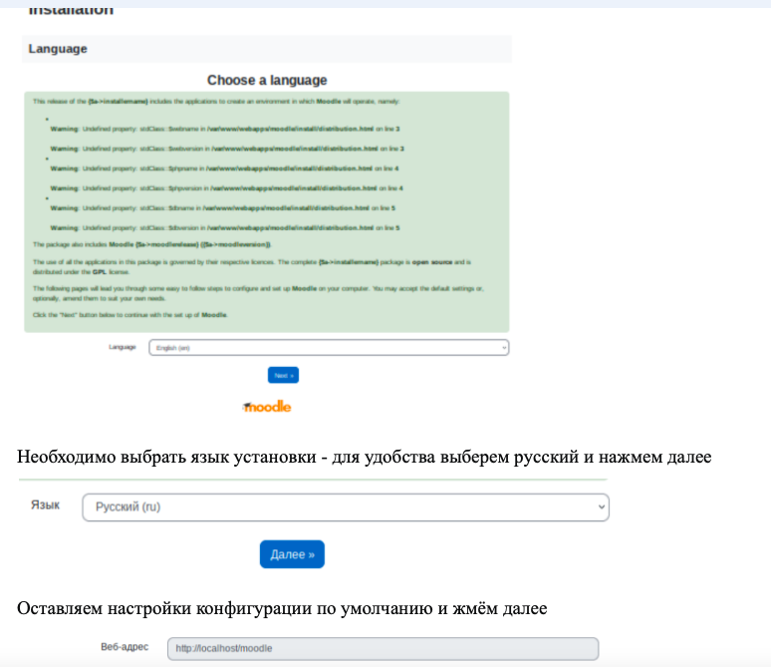
Task: Open the Русский (ru) language dropdown
Action: click(346, 507)
